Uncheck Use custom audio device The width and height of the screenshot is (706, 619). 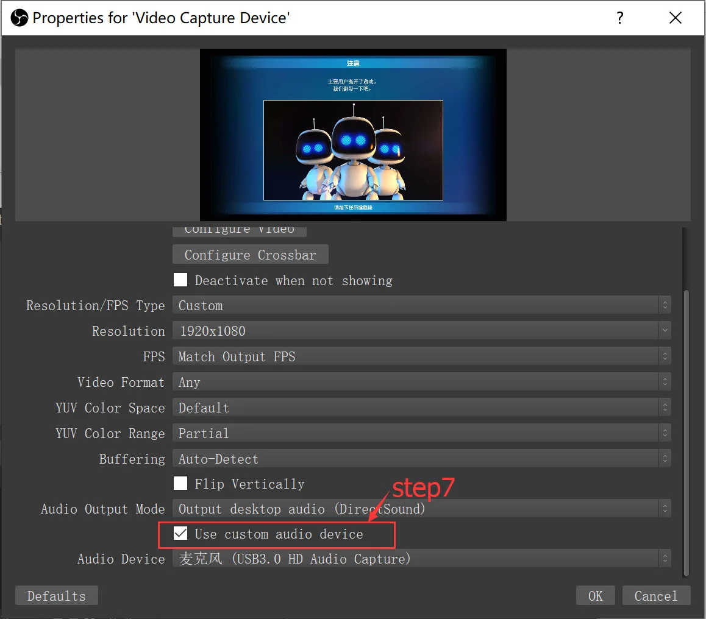(180, 534)
